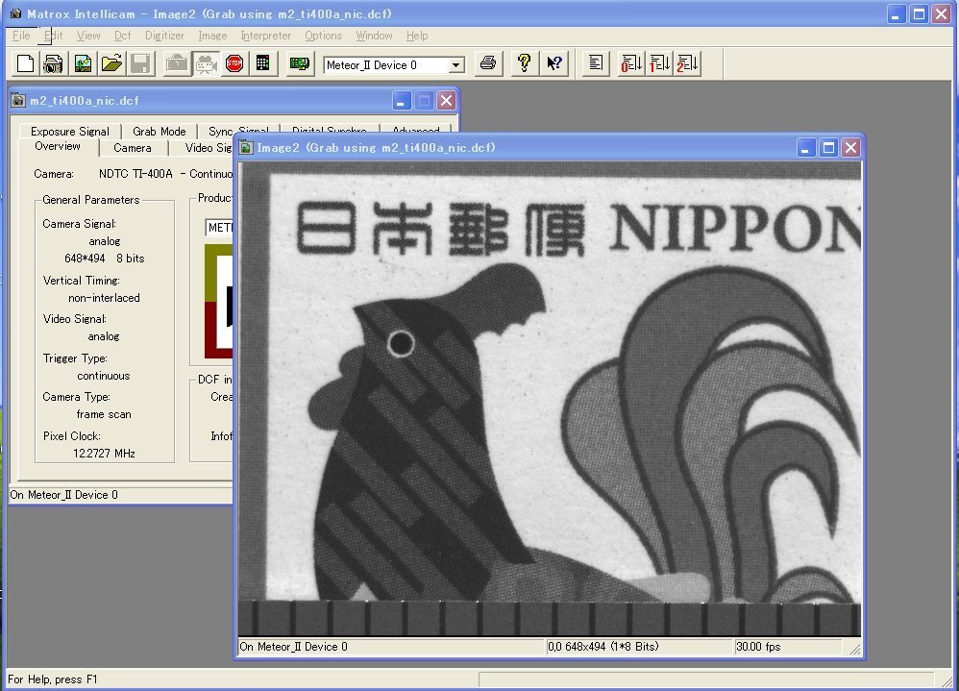959x691 pixels.
Task: Click the red 1 step icon
Action: point(659,63)
